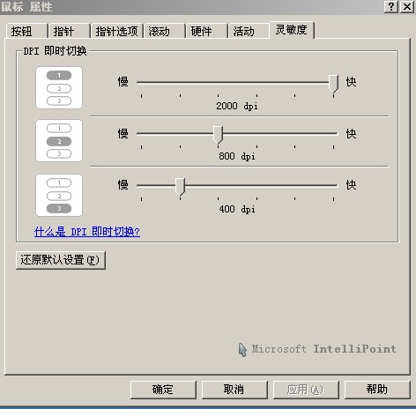Switch to the 指针 tab
This screenshot has height=409, width=416.
(x=70, y=31)
